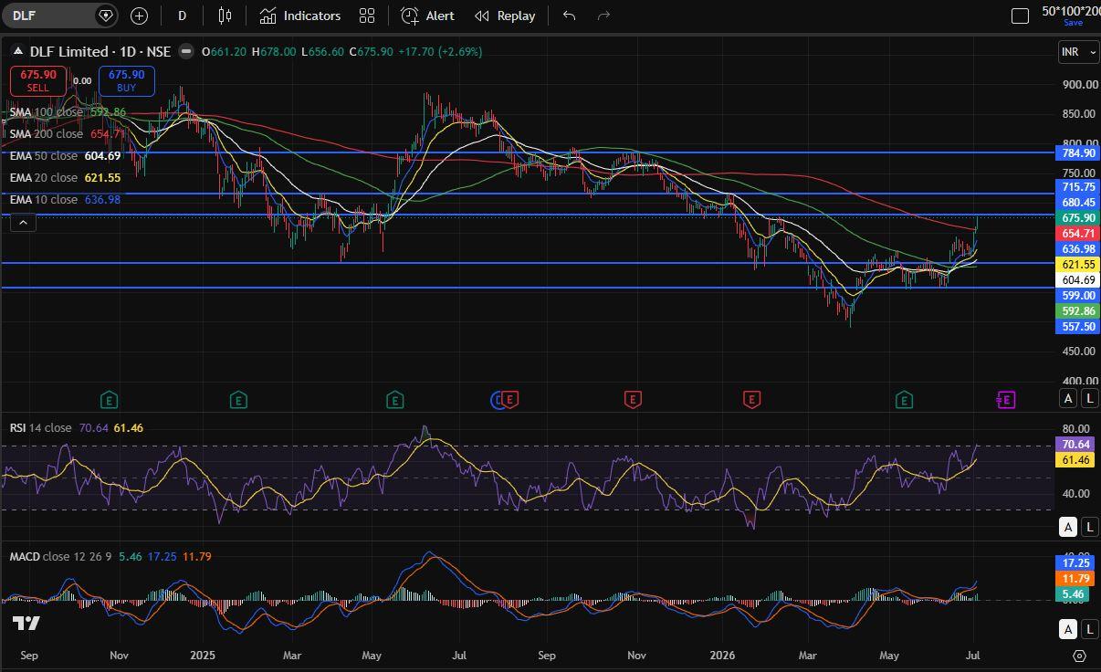
Task: Toggle auto scale 'A' on MACD pane
Action: [1068, 629]
